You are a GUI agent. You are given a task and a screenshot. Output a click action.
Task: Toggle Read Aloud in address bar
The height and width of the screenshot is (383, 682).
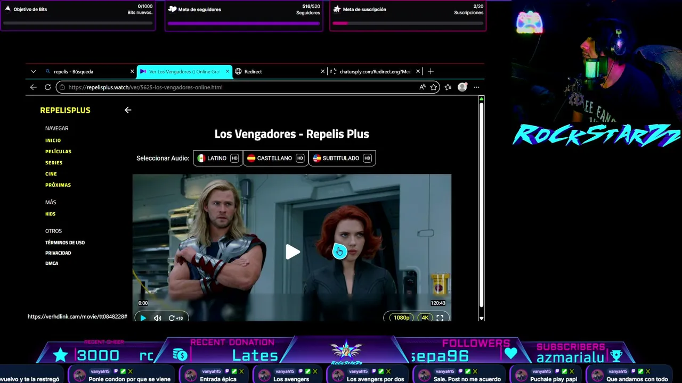(x=422, y=87)
